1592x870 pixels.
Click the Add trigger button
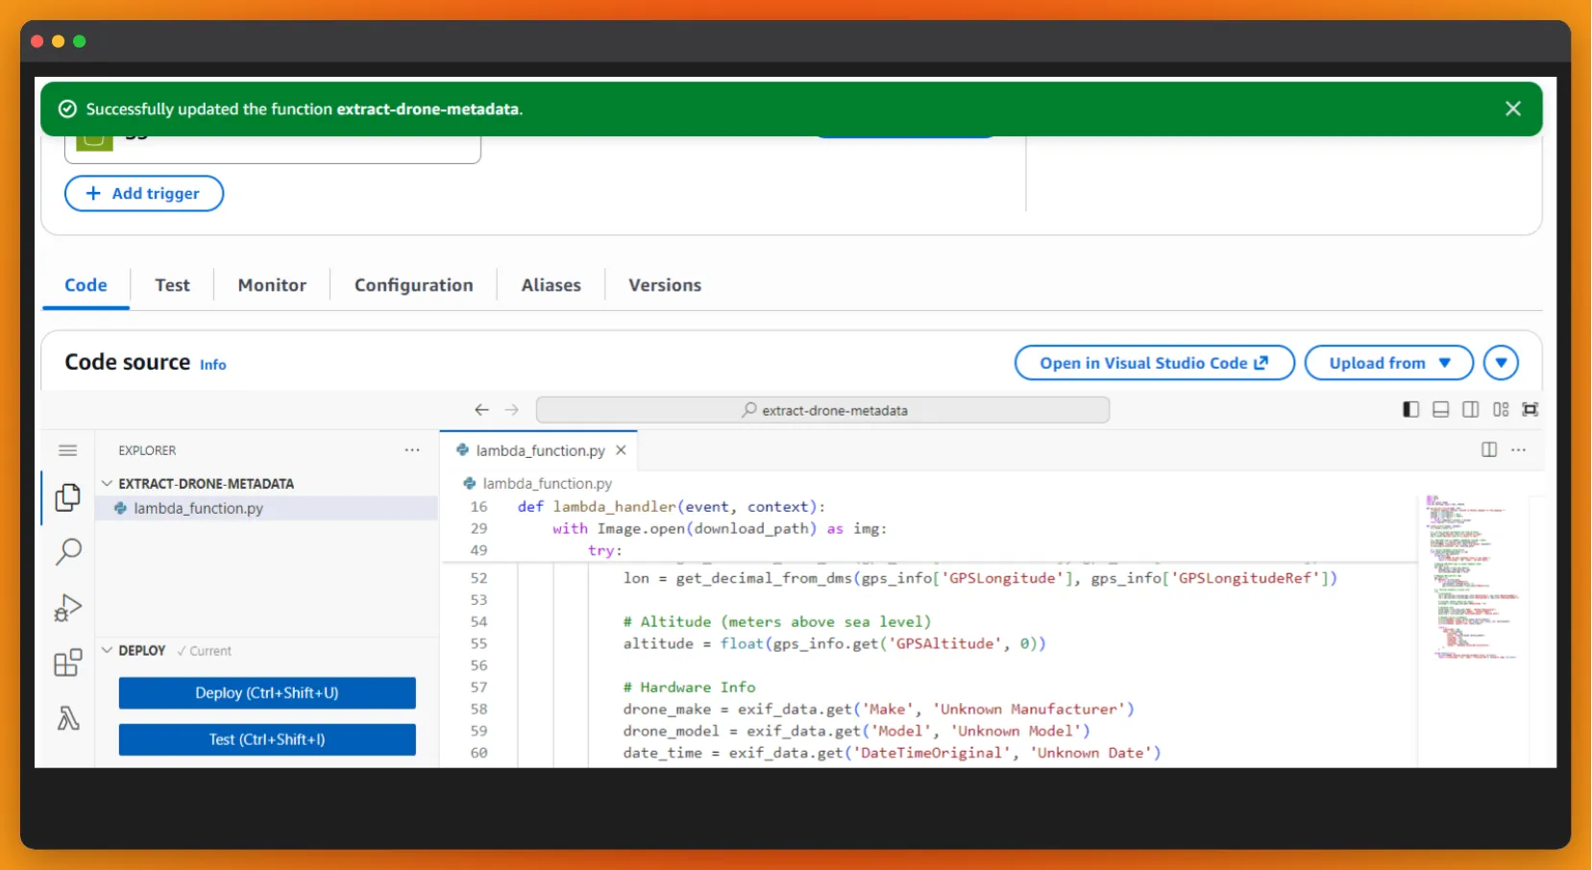[143, 193]
